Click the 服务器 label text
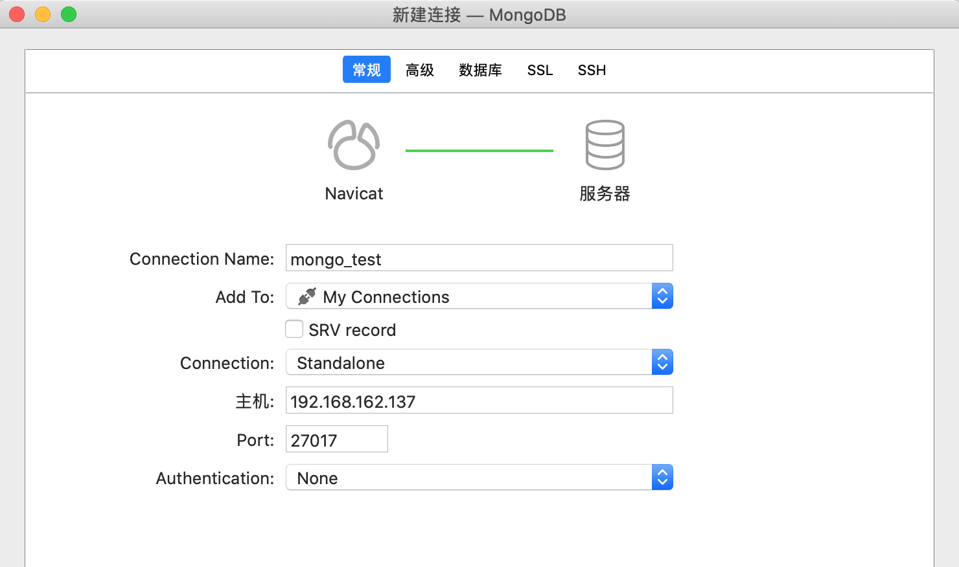This screenshot has height=567, width=959. tap(605, 194)
